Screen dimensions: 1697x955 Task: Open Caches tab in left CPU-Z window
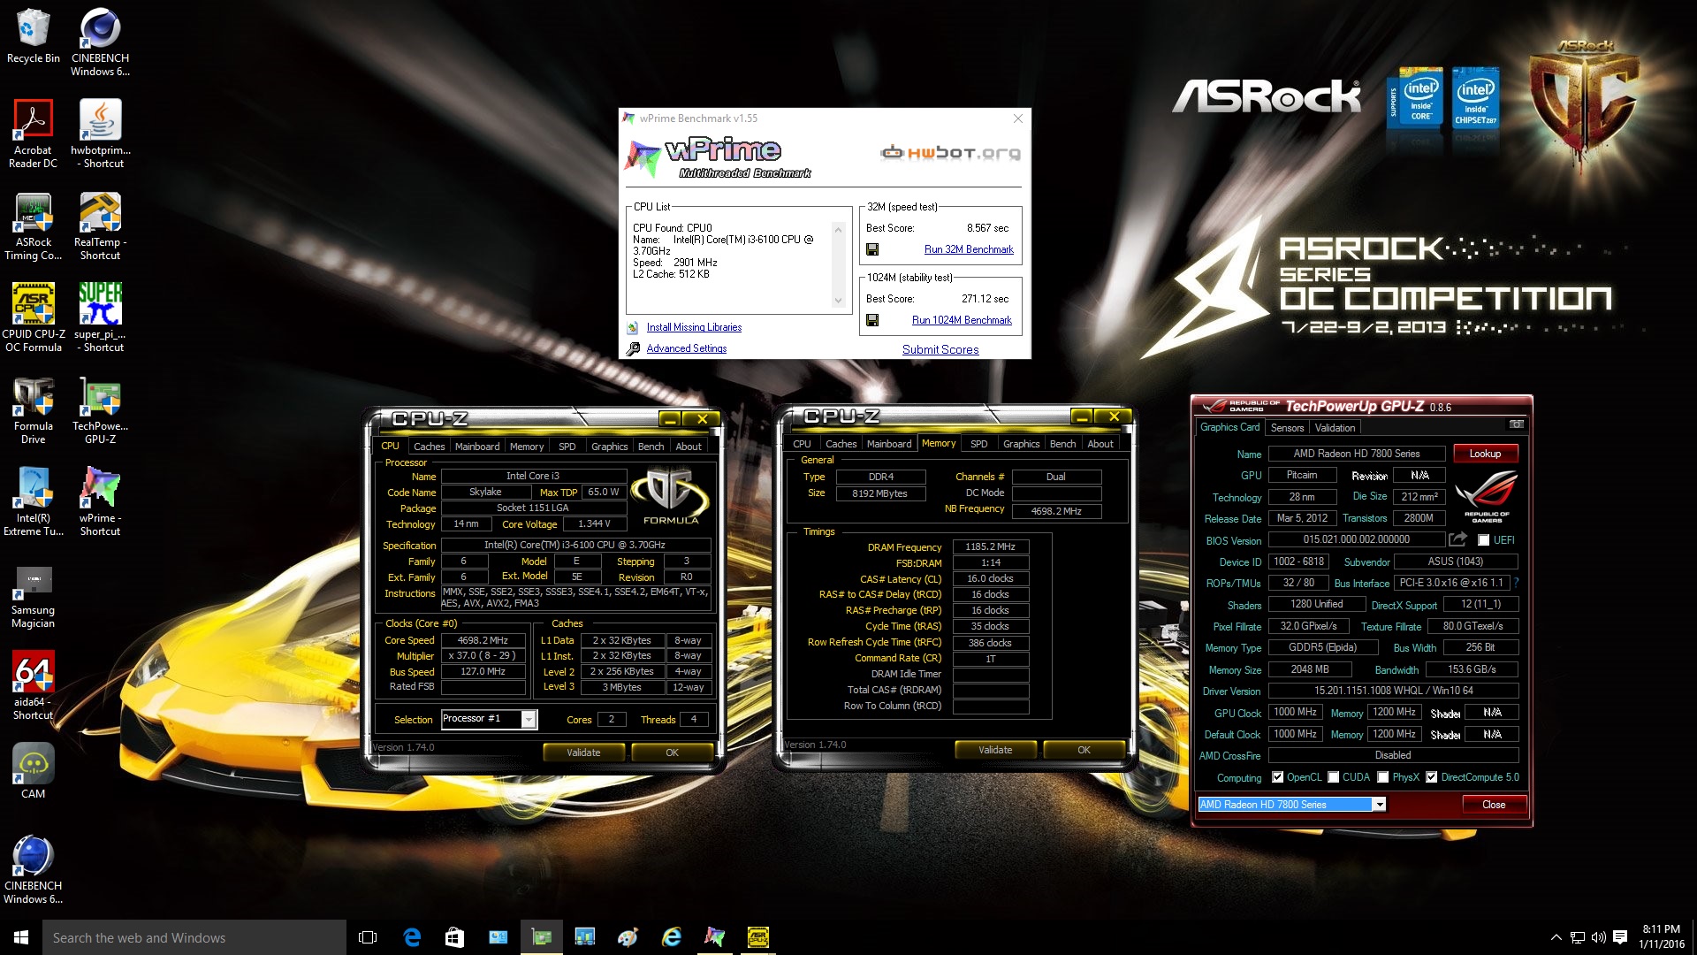[x=429, y=447]
